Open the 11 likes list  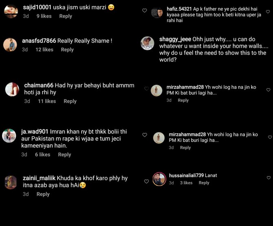tap(47, 101)
